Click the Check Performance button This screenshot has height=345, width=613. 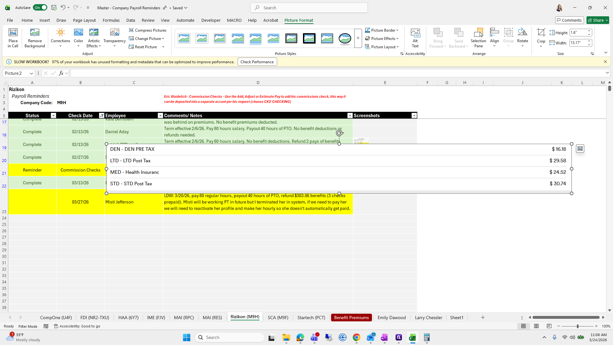257,62
